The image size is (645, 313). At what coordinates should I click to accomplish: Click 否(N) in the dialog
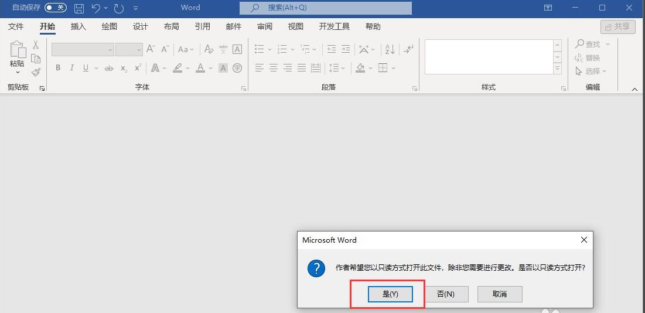445,294
